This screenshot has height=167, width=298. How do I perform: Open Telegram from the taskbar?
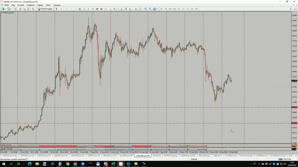83,164
